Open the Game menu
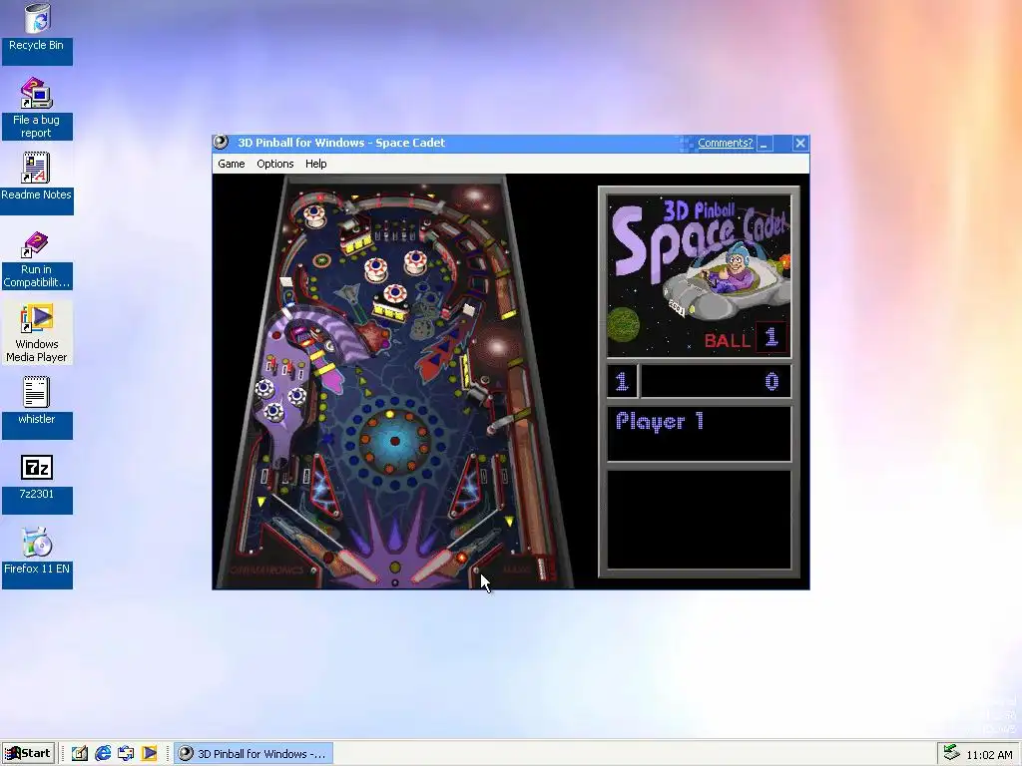The width and height of the screenshot is (1022, 766). [232, 164]
